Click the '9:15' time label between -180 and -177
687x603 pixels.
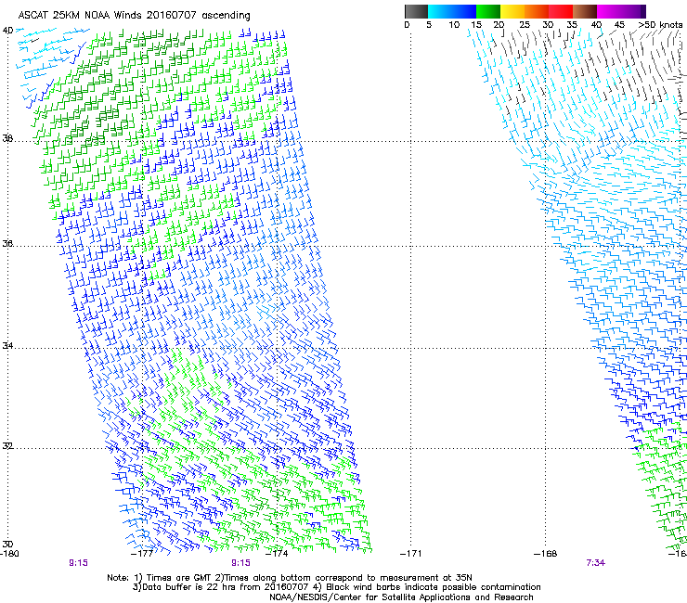coord(78,563)
